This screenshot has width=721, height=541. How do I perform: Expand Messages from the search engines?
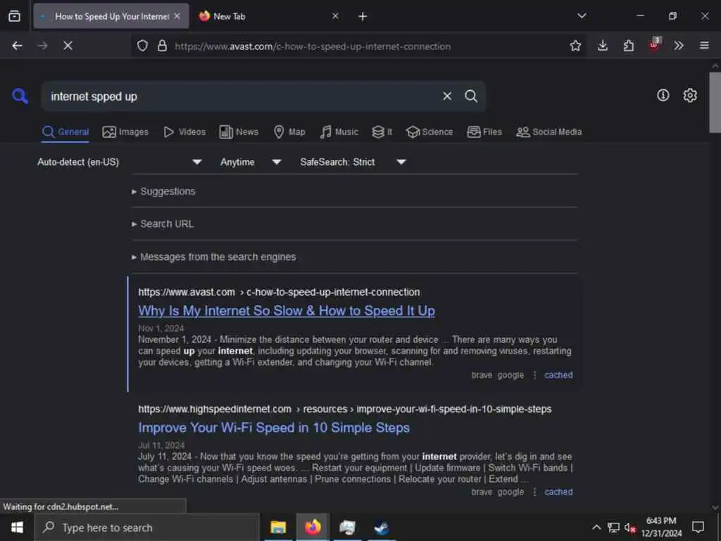point(214,256)
